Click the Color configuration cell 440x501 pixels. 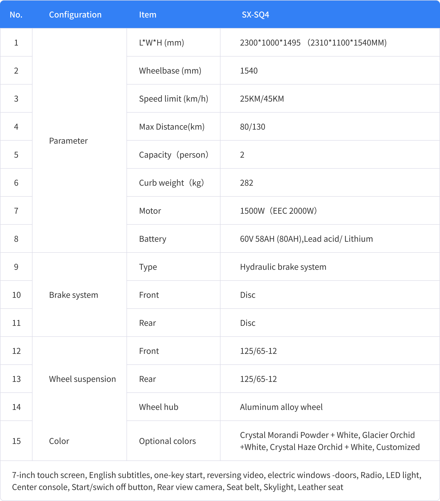pyautogui.click(x=59, y=441)
